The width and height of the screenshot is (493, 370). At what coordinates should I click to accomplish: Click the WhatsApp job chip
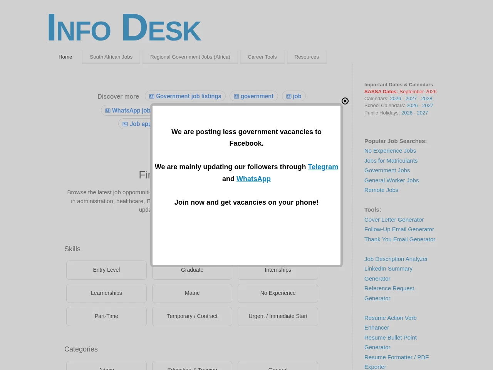(126, 110)
